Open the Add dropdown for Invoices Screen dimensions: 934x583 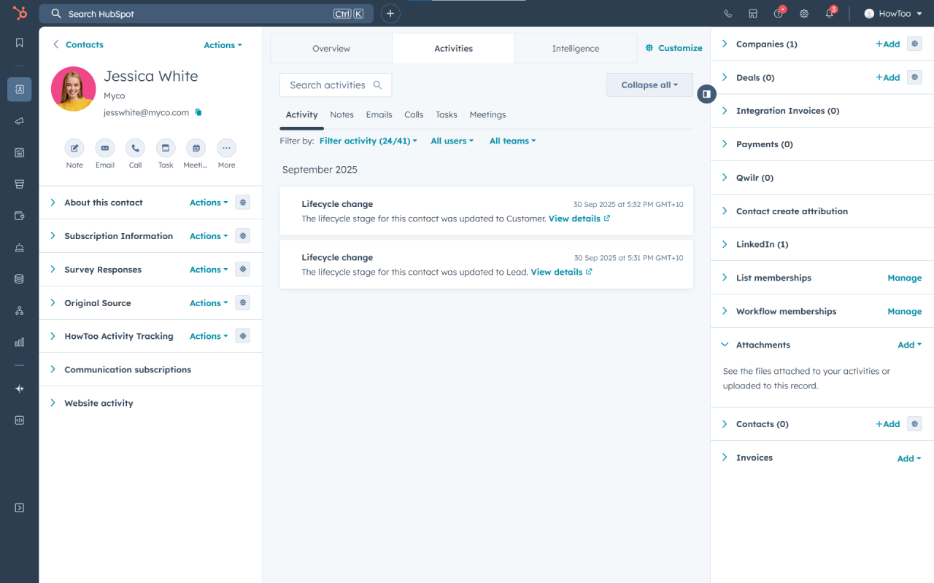[x=909, y=458]
